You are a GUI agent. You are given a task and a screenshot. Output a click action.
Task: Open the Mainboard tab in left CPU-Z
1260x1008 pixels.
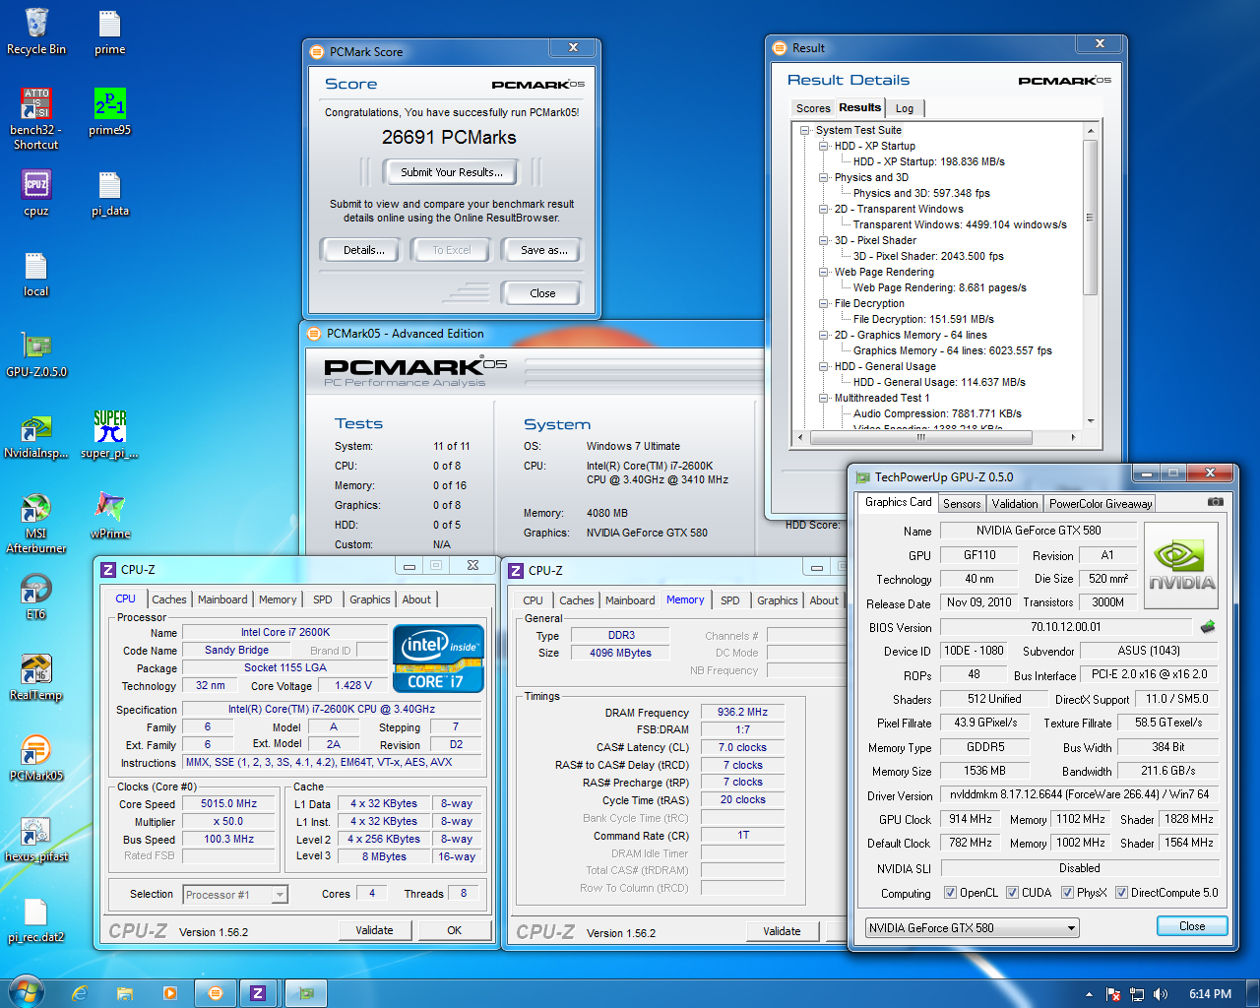(x=222, y=599)
